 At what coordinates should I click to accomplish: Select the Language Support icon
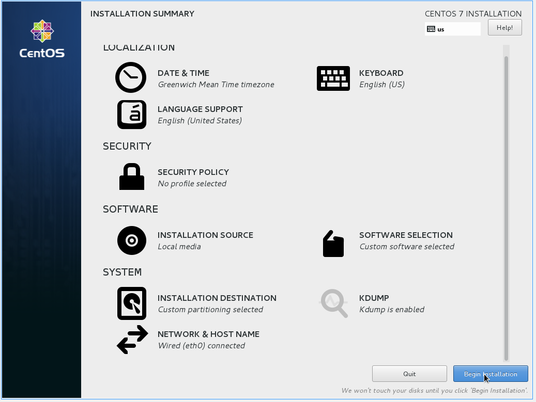(x=131, y=114)
